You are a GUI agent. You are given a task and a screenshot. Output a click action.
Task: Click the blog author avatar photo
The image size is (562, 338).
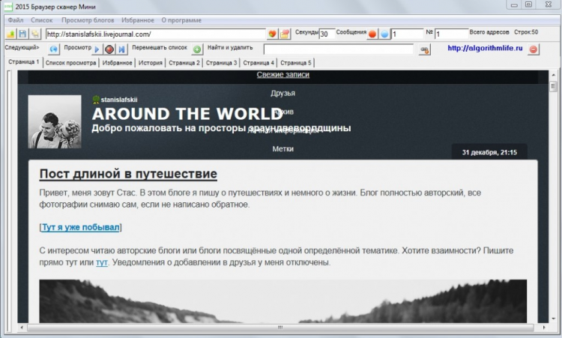point(55,121)
